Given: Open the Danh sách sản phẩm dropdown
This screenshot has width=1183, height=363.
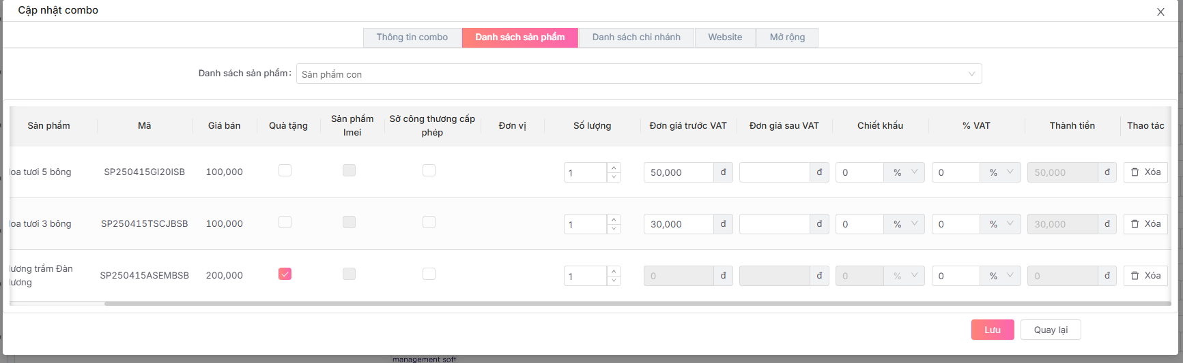Looking at the screenshot, I should click(x=638, y=74).
